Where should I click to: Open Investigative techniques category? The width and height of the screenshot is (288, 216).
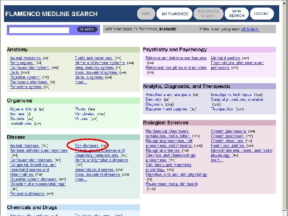231,94
